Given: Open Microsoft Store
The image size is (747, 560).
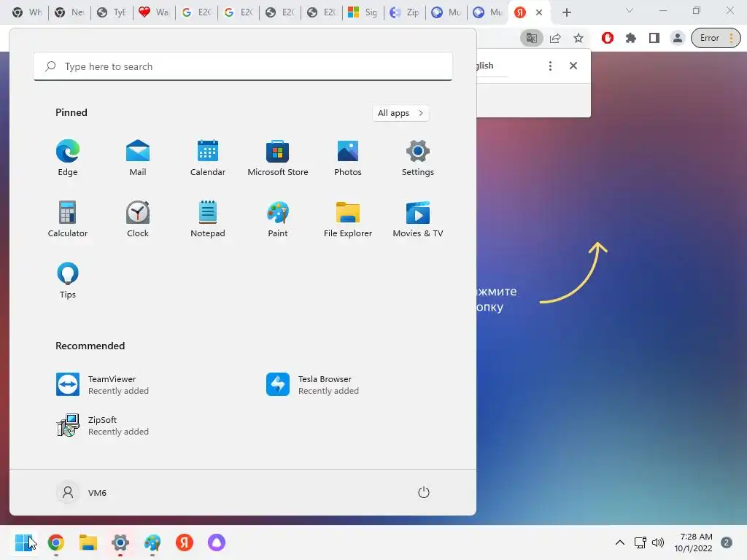Looking at the screenshot, I should pos(278,158).
